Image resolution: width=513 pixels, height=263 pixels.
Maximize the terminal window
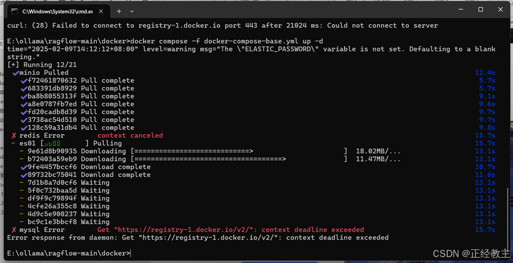[x=480, y=10]
